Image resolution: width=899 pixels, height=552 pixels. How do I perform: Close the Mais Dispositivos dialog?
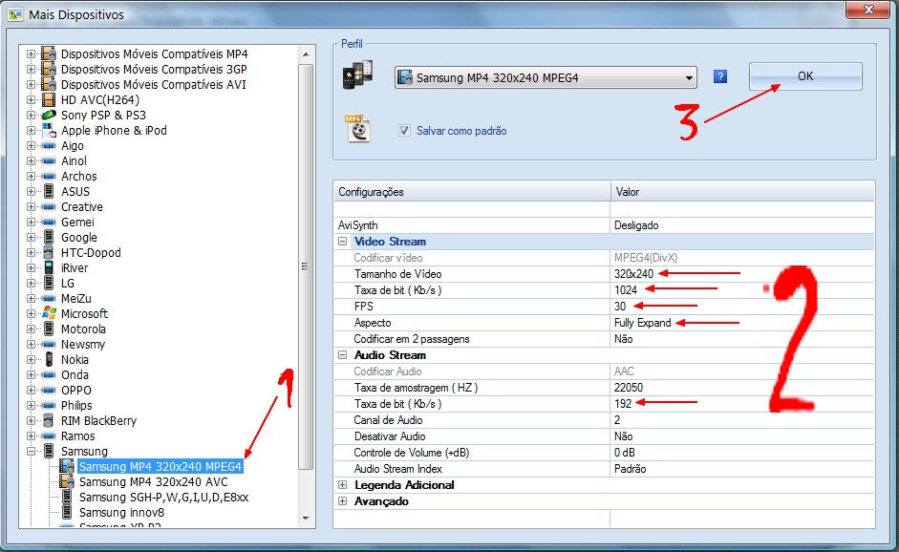(x=868, y=10)
